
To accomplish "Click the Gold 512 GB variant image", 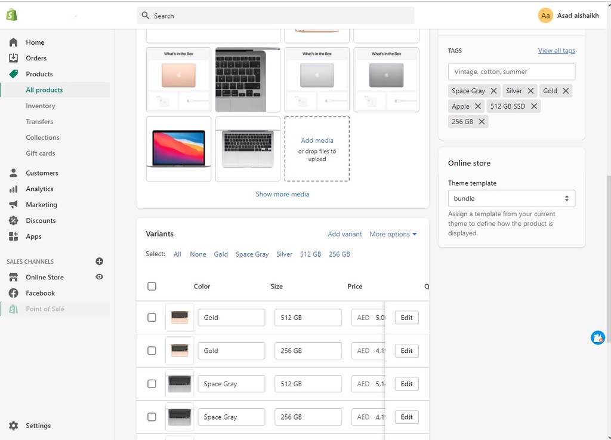I will pyautogui.click(x=180, y=318).
